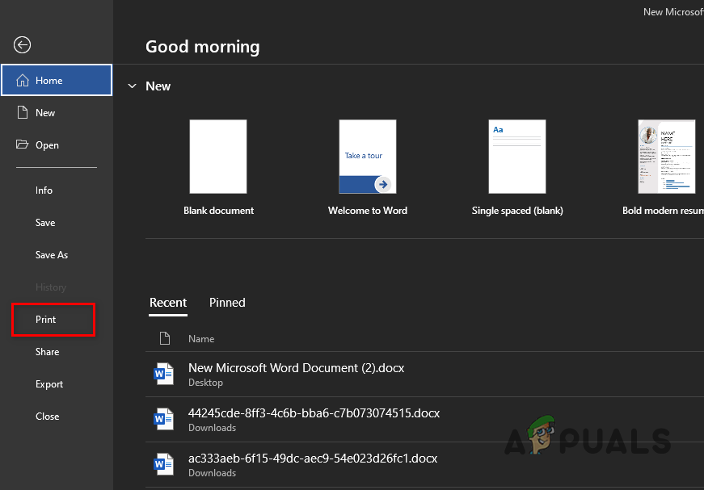Open New Microsoft Word Document (2).docx

click(x=296, y=368)
